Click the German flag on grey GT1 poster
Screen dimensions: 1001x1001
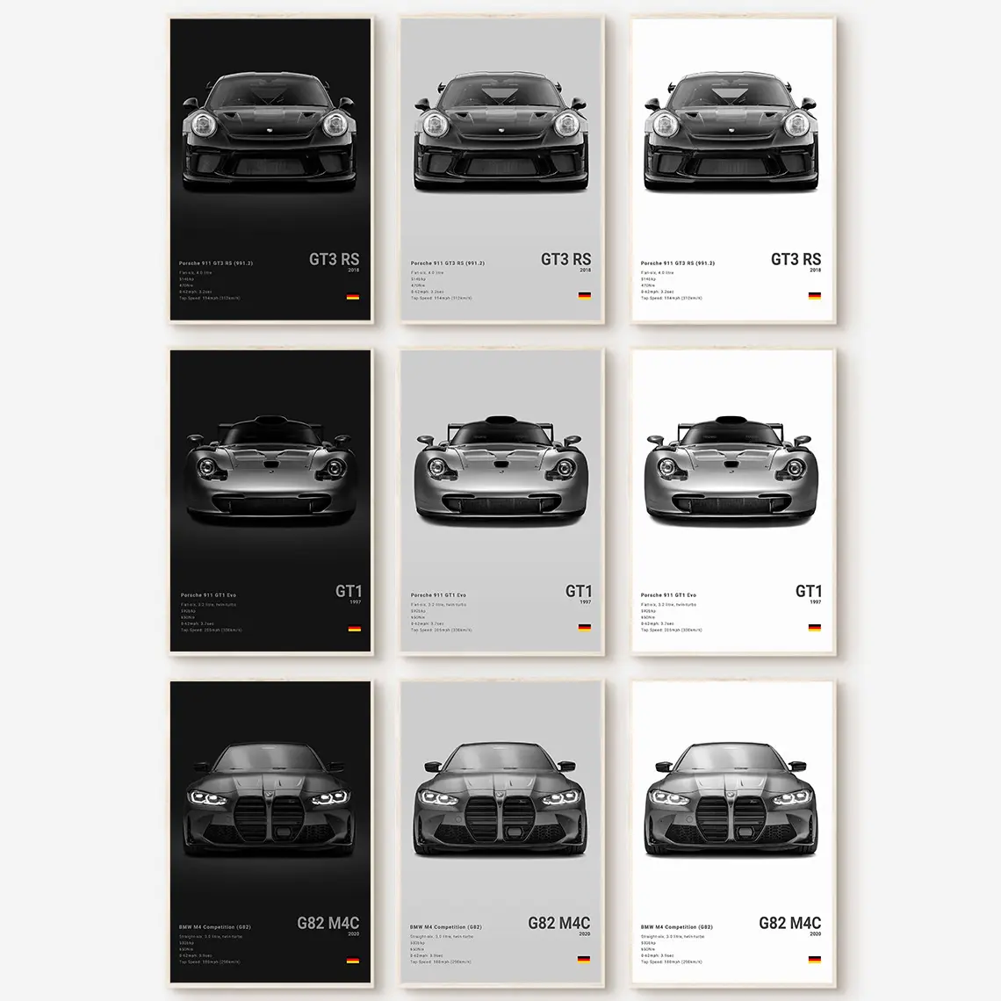[584, 627]
